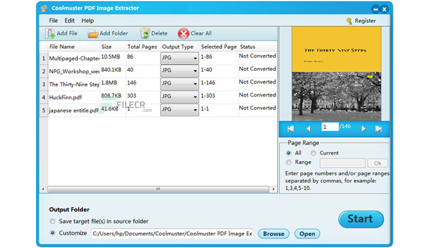Screen dimensions: 428x248
Task: Open output type dropdown for The Thirty-Nine Steps
Action: click(x=179, y=84)
